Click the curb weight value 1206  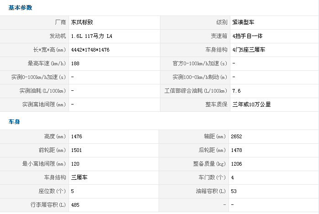click(236, 164)
